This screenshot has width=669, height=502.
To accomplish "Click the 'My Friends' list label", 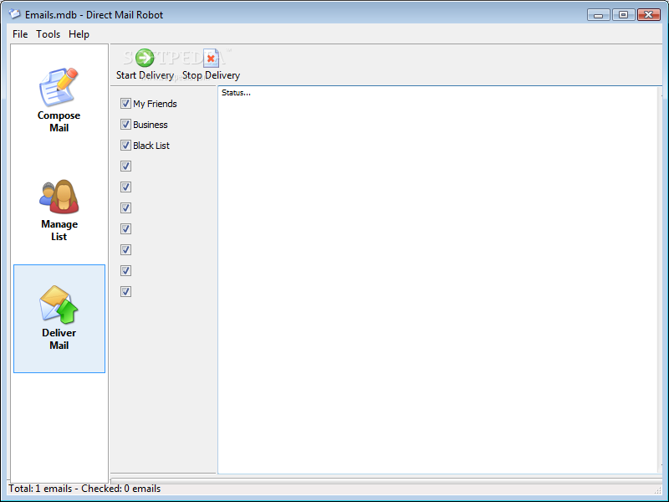I will (x=155, y=104).
